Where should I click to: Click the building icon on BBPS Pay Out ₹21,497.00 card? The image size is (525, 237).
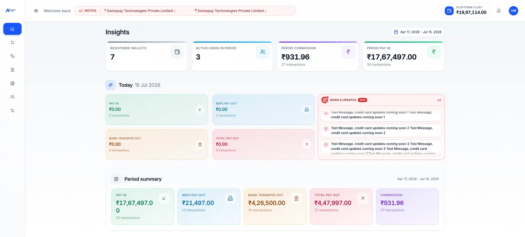click(230, 198)
